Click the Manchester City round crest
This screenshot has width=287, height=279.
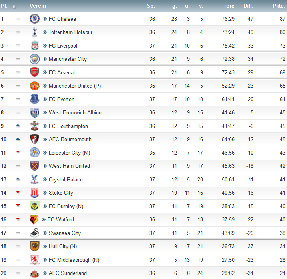[34, 59]
